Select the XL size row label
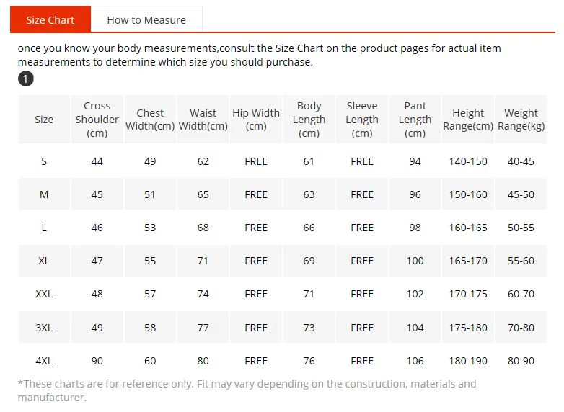The height and width of the screenshot is (412, 564). coord(44,261)
